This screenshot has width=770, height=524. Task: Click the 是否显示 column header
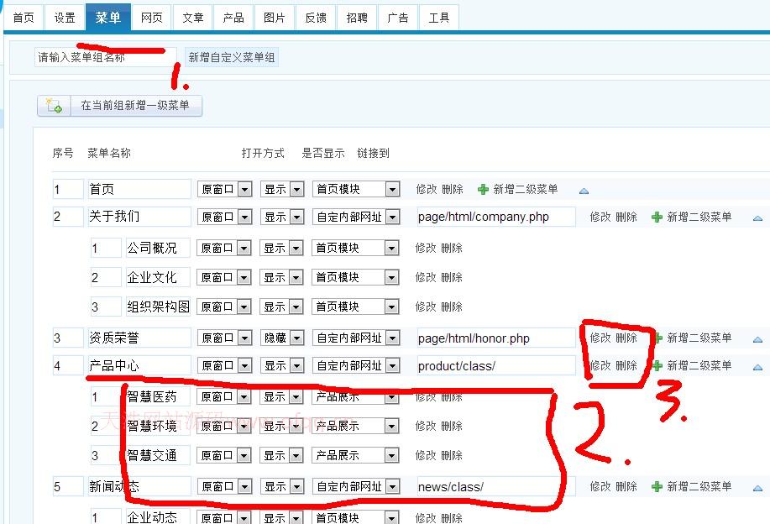tap(323, 153)
